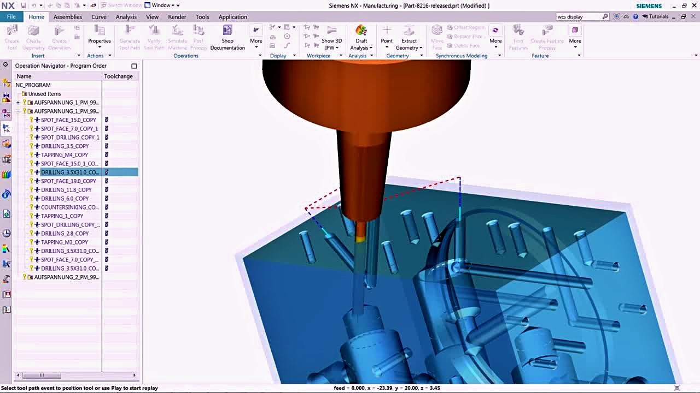Select DRILLING_11.8_COPY operation

66,190
